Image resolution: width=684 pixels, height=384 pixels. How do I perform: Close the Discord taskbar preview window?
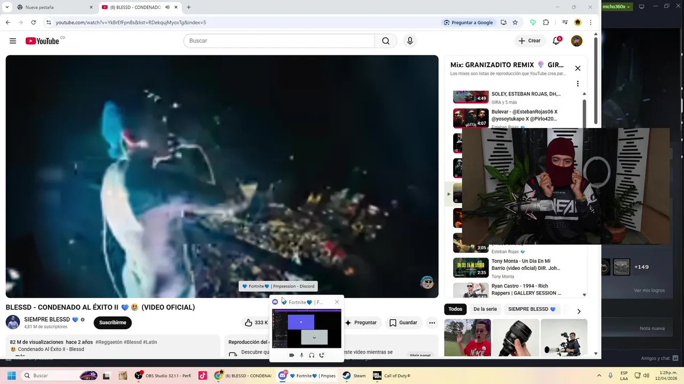(337, 302)
